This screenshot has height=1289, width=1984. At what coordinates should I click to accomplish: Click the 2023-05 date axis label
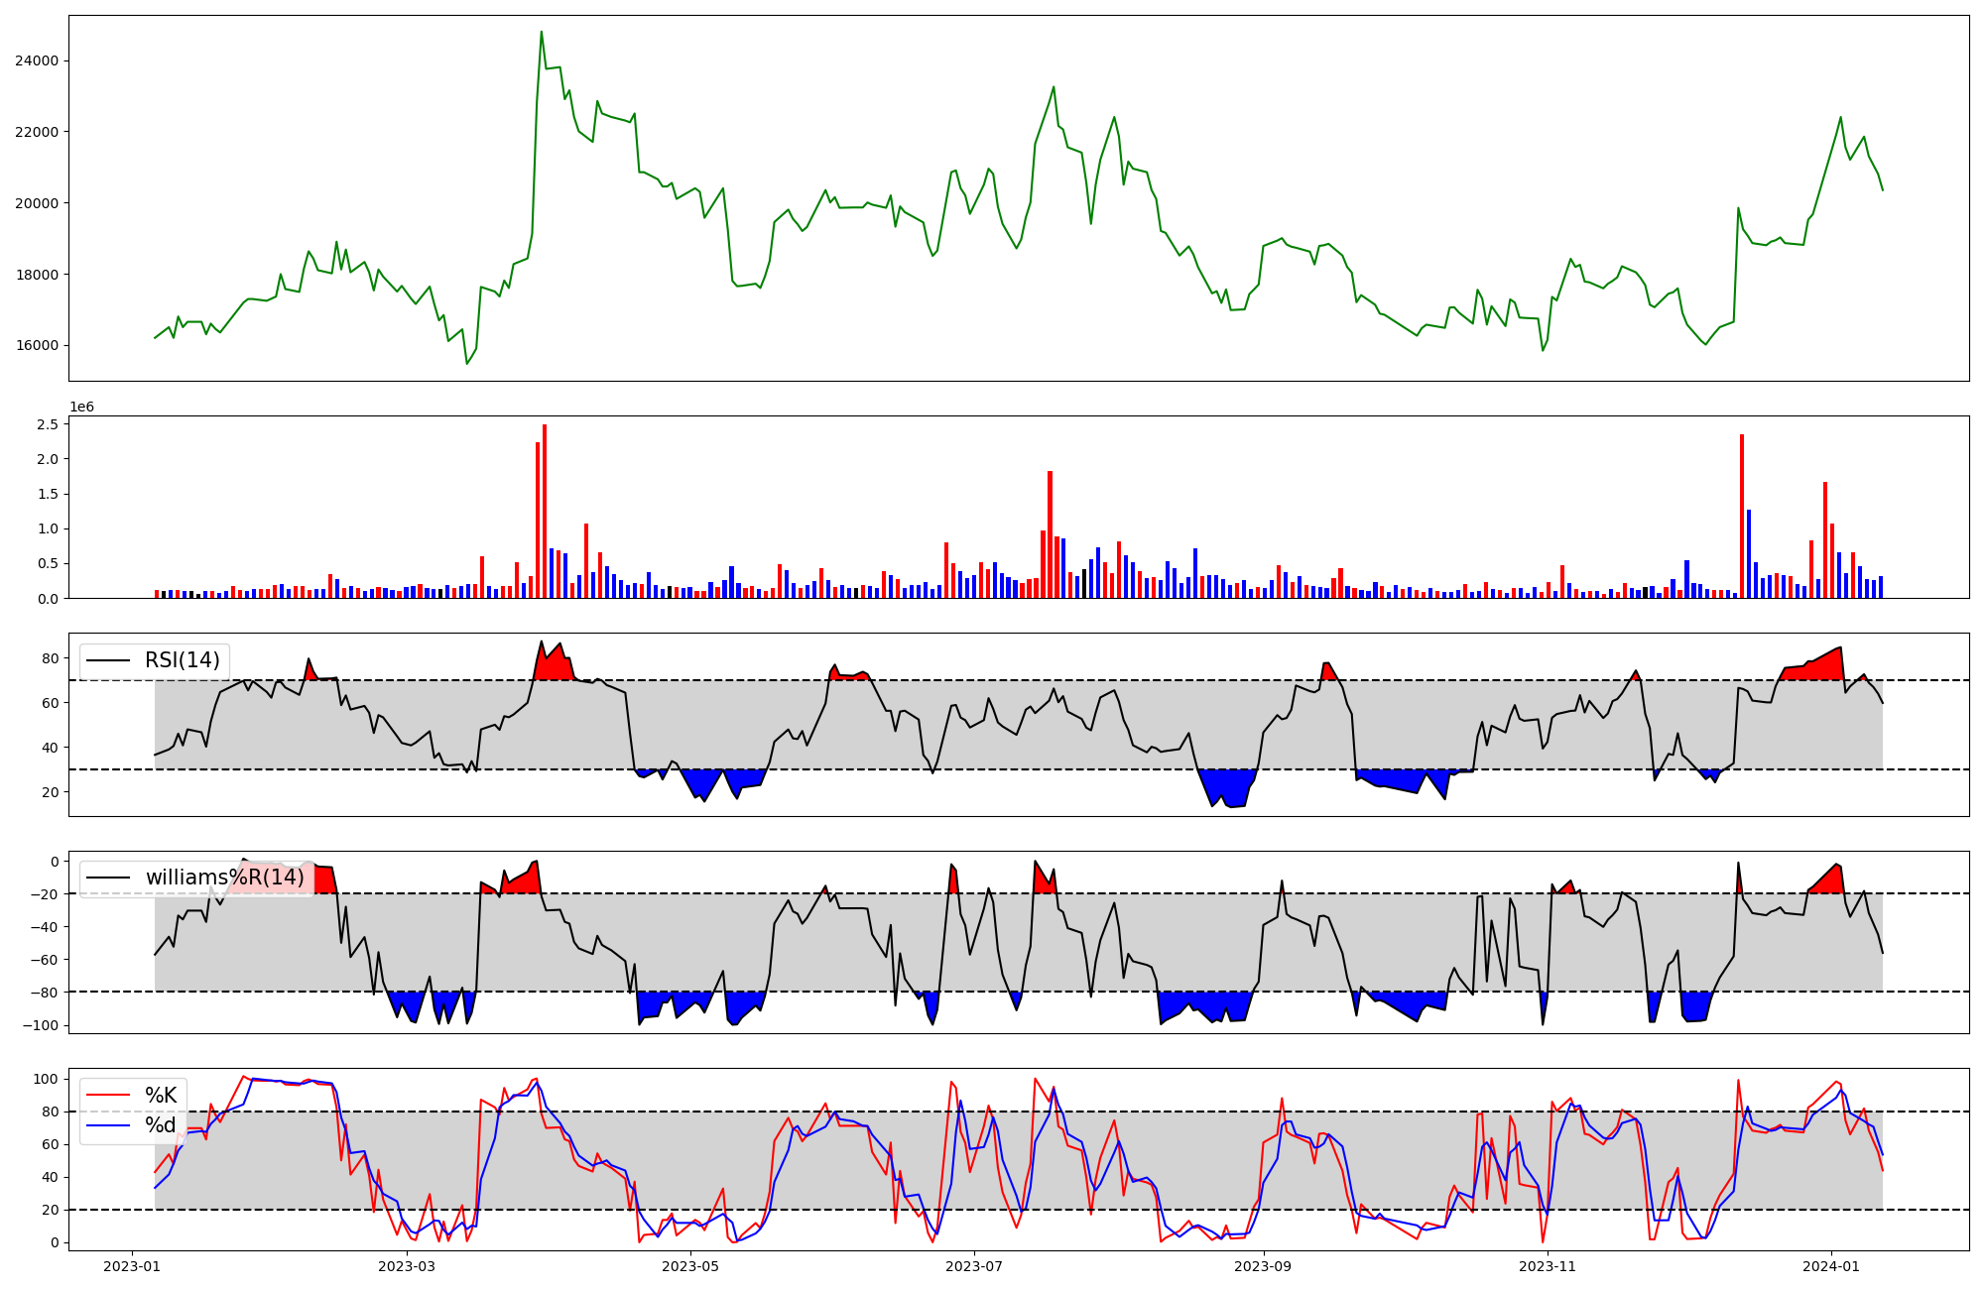690,1266
